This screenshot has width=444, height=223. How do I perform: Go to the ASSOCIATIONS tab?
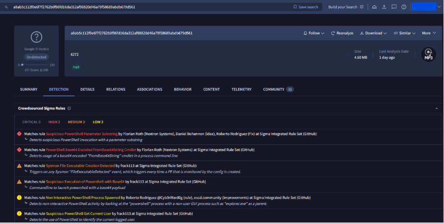point(149,89)
